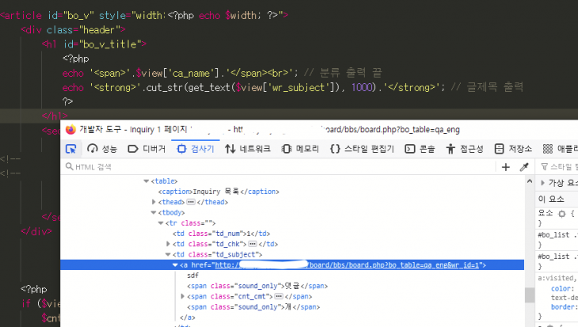Expand the 가상 요소 pseudo-elements section
578x327 pixels.
click(x=542, y=182)
